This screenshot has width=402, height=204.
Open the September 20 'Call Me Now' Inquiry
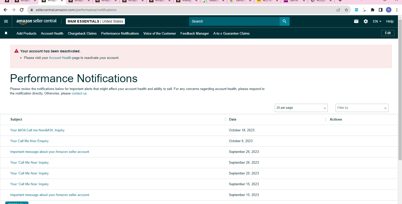click(x=29, y=173)
